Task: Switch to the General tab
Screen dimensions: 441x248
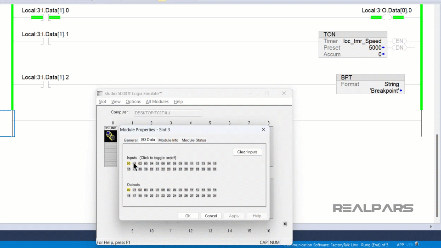Action: (x=130, y=140)
